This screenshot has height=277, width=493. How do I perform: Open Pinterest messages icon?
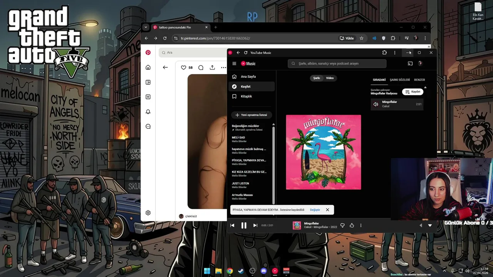(148, 127)
